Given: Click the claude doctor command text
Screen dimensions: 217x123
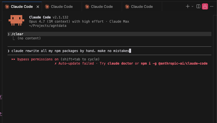Looking at the screenshot, I should (120, 63).
